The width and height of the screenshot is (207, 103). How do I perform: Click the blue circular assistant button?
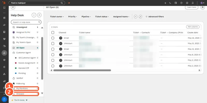(4, 99)
